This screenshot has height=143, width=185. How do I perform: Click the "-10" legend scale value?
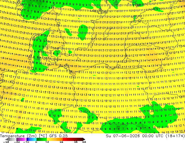pyautogui.click(x=26, y=142)
